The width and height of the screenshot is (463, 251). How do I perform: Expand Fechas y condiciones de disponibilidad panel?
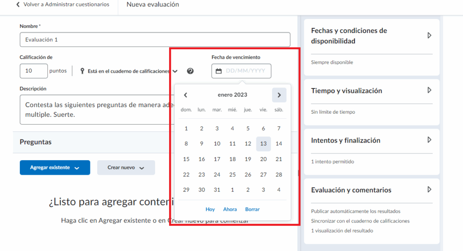[429, 36]
